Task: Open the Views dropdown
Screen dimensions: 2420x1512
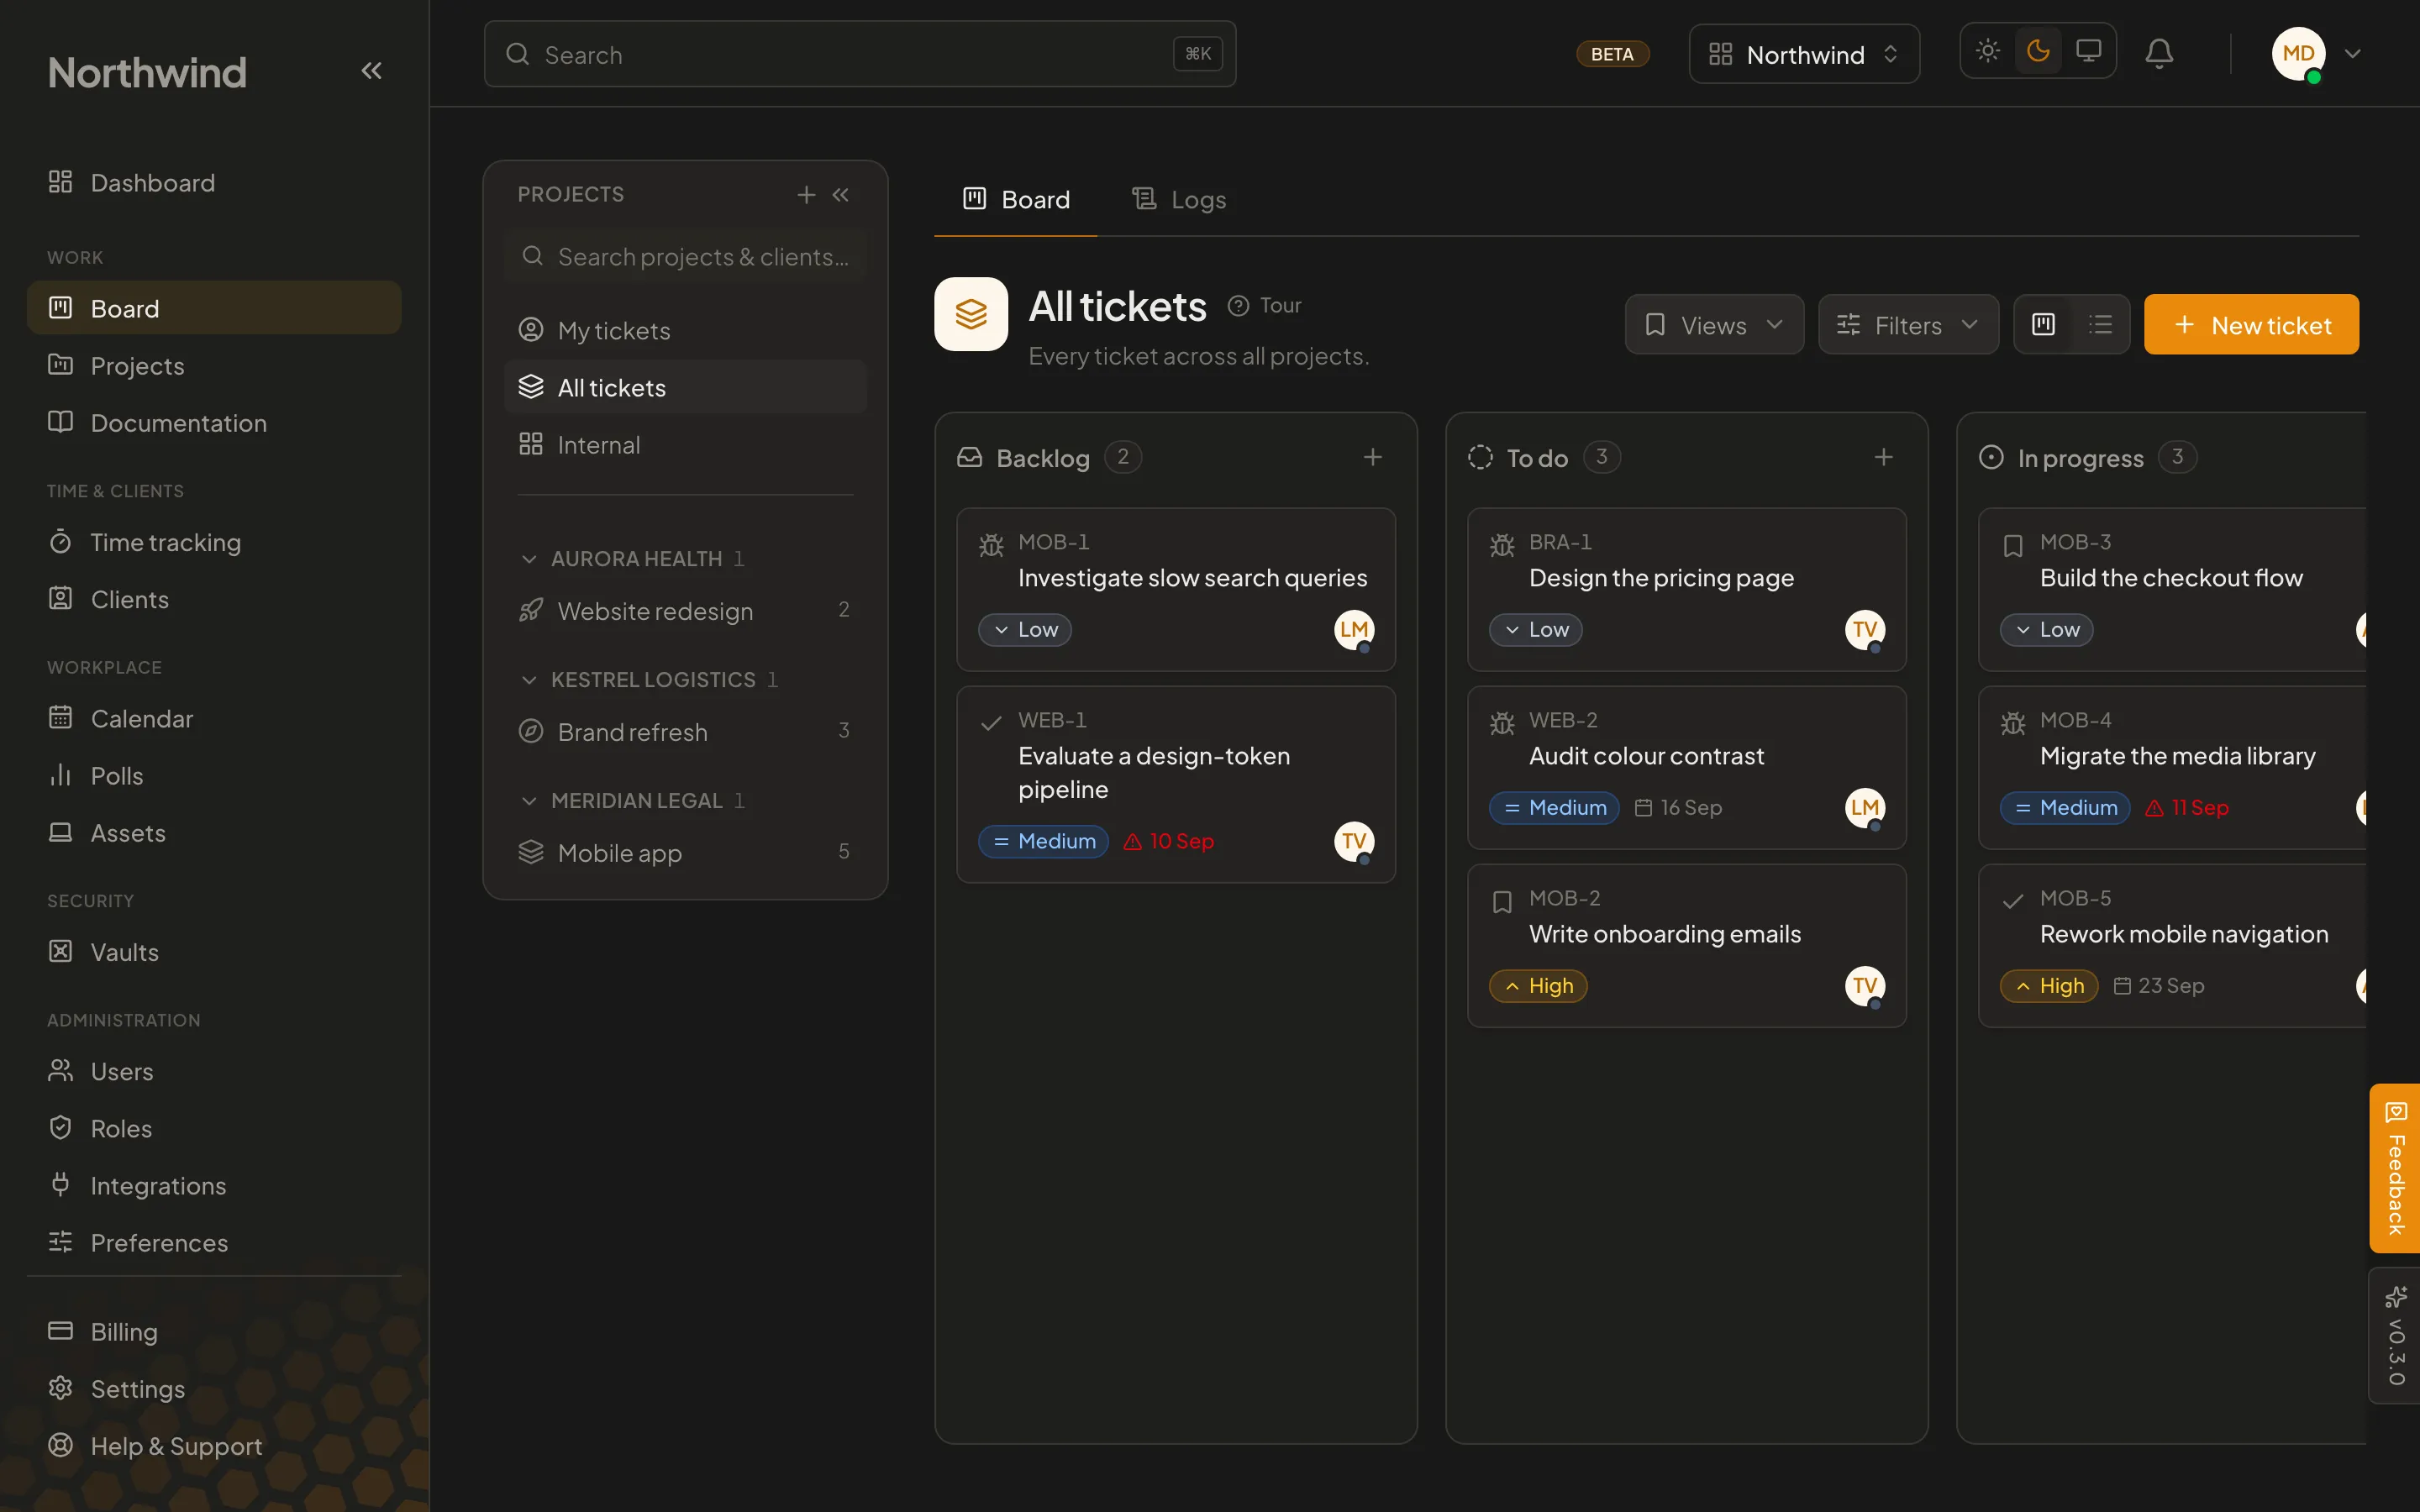Action: [1714, 325]
